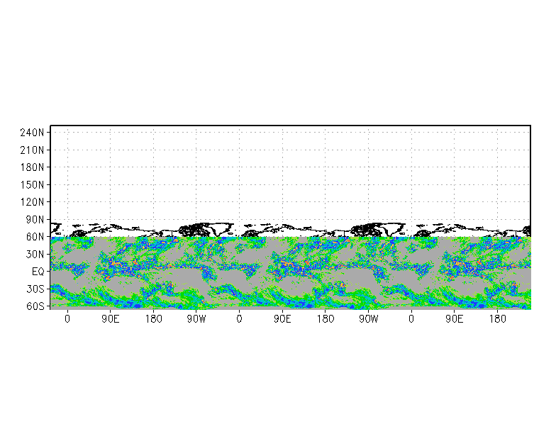The image size is (556, 434).
Task: Click the 60N latitude axis label
Action: pyautogui.click(x=35, y=237)
